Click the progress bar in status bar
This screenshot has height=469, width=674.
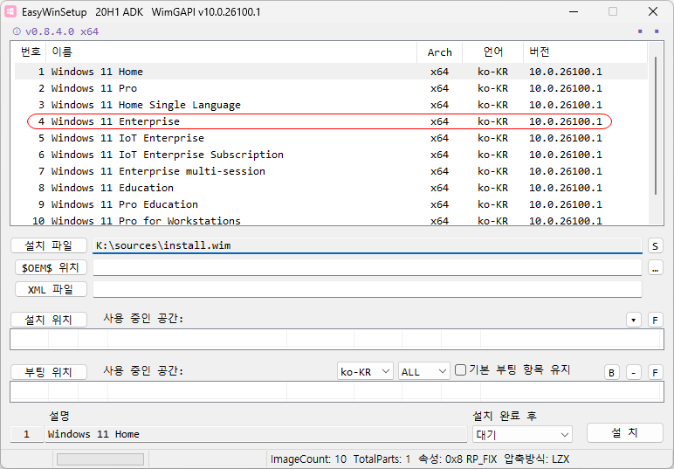[100, 459]
